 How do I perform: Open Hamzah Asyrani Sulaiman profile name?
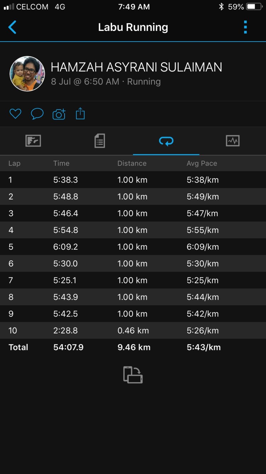point(136,67)
